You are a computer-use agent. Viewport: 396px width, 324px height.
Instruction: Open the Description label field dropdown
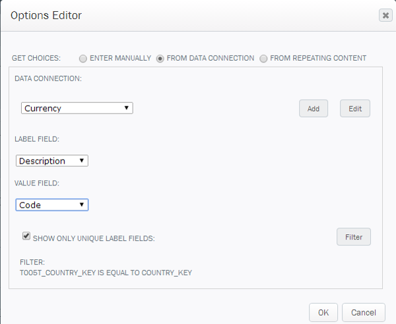coord(52,160)
